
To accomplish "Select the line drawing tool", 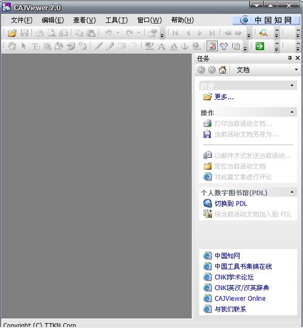I will [98, 46].
